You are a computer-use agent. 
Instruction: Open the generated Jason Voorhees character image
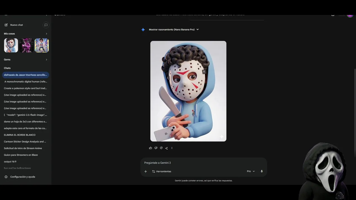pos(188,91)
